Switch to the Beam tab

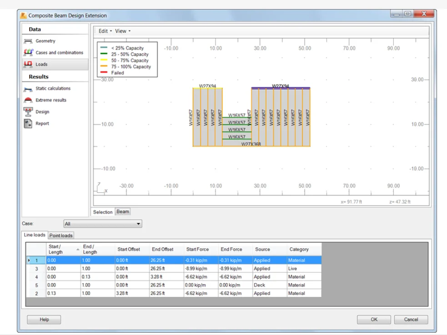tap(122, 212)
